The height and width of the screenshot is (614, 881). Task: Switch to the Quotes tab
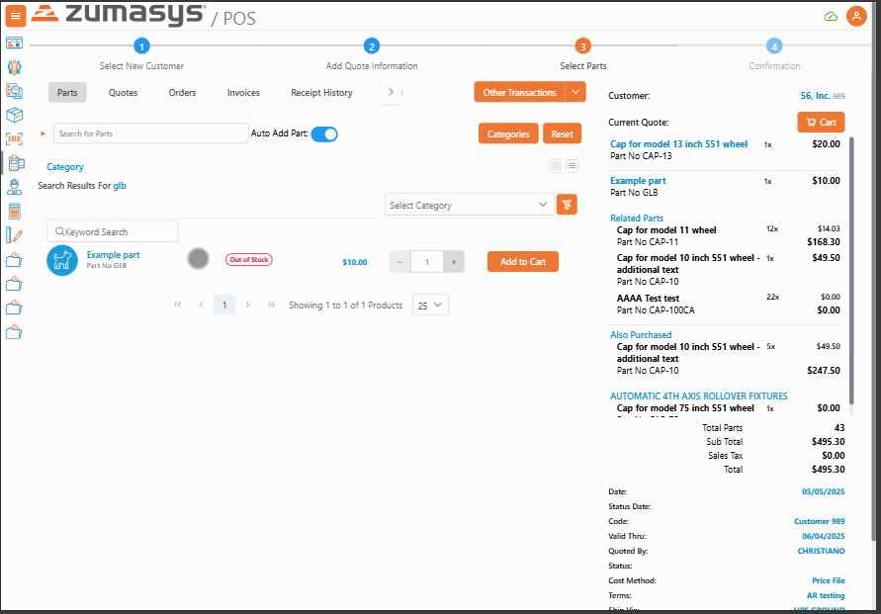(x=123, y=93)
